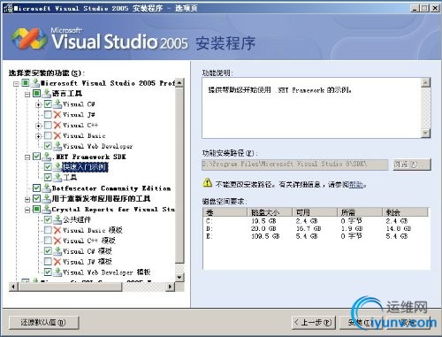Click install icon beside 语言工具
Screen dimensions: 442x337
[47, 94]
